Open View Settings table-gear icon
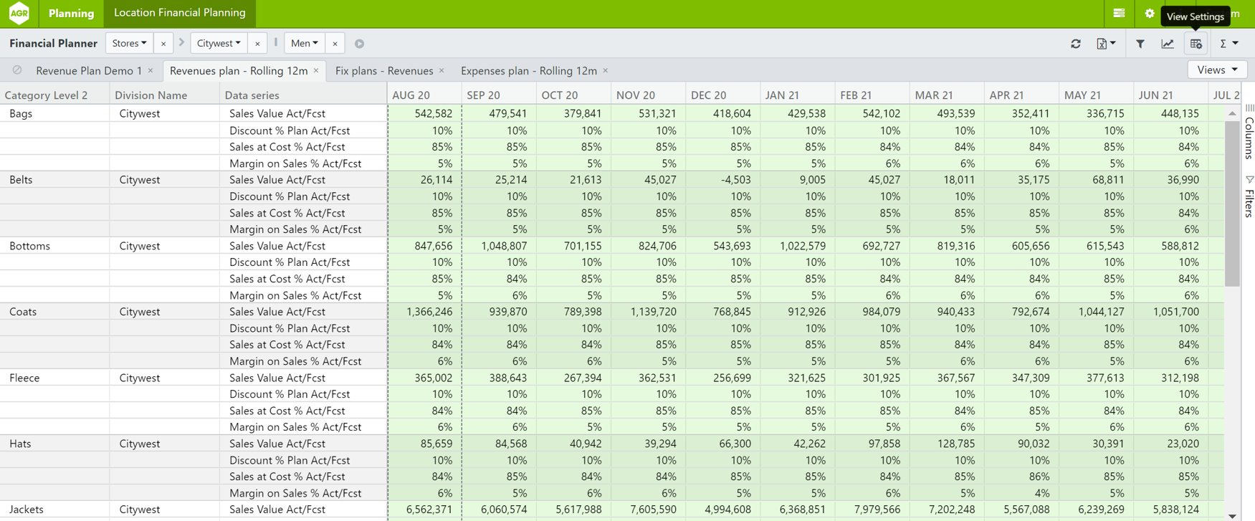Image resolution: width=1255 pixels, height=521 pixels. click(1196, 44)
